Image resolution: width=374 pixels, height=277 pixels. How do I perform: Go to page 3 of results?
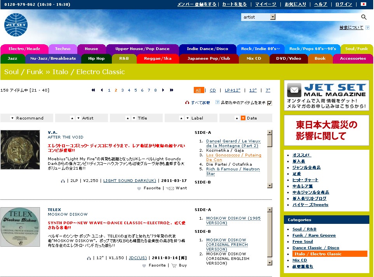122,90
